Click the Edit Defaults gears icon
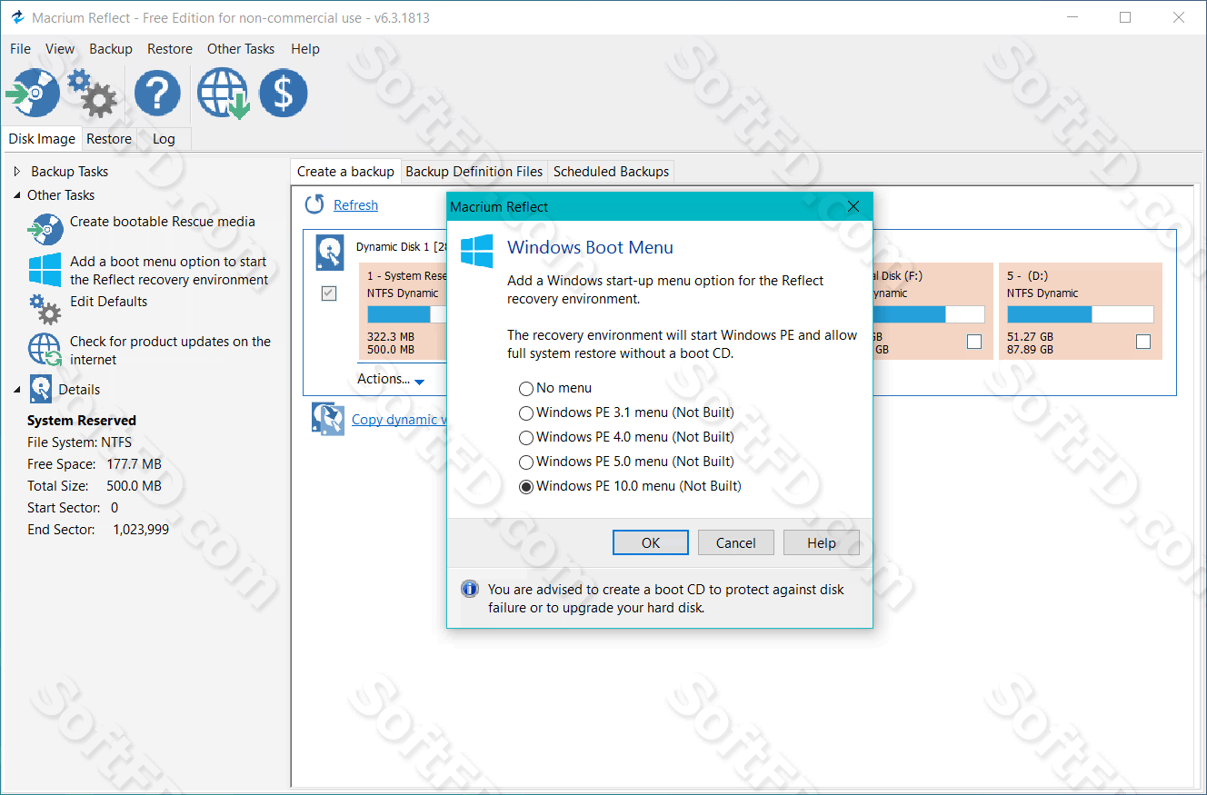 45,309
